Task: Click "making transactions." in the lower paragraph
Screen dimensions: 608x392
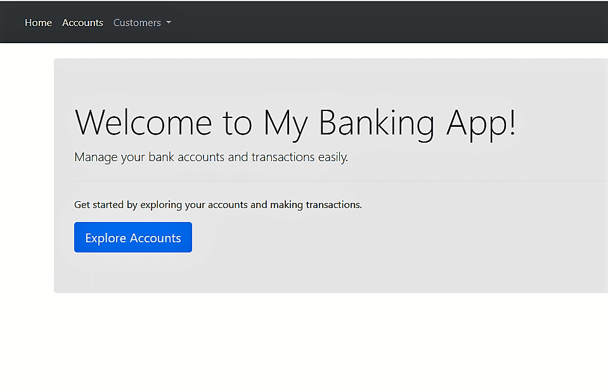Action: [316, 204]
